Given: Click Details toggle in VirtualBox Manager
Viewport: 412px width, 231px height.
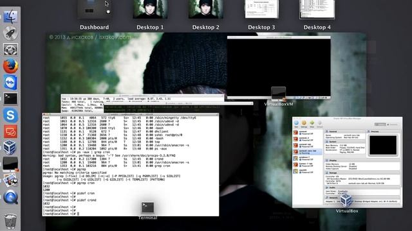Looking at the screenshot, I should click(380, 124).
